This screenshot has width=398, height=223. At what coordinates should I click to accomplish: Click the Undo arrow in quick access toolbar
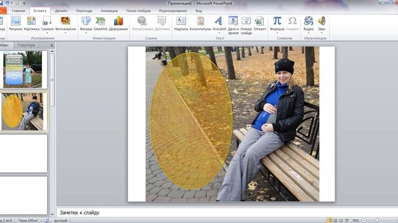point(7,3)
